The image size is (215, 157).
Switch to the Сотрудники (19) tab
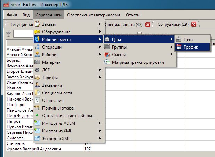173,24
